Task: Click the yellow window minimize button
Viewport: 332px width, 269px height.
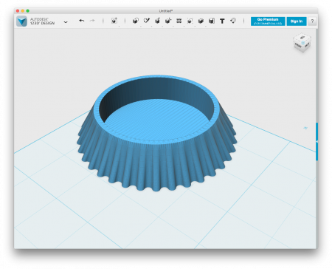Action: [x=23, y=11]
